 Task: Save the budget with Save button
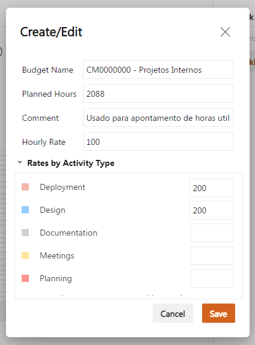pyautogui.click(x=218, y=313)
